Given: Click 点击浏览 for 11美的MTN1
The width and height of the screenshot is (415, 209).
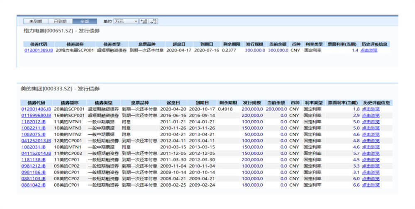Looking at the screenshot, I should [x=371, y=122].
